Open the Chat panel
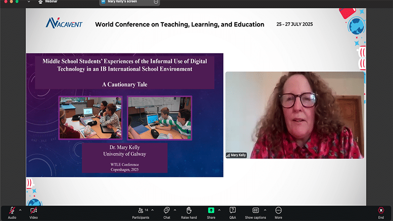Screen dimensions: 393x221 tap(167, 211)
